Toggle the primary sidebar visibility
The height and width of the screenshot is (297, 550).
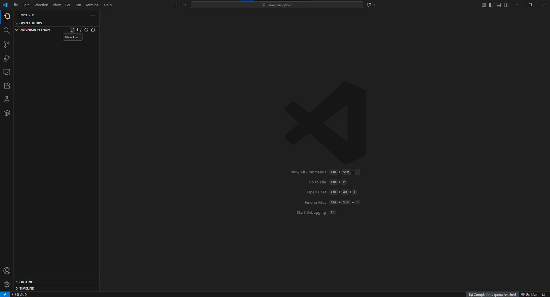click(491, 5)
